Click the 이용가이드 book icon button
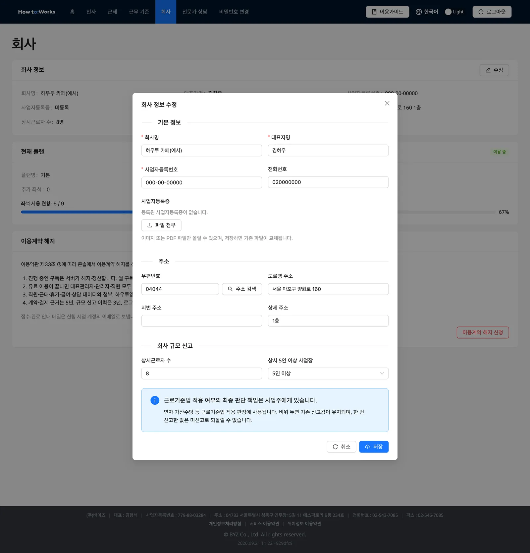This screenshot has height=553, width=530. (x=387, y=12)
